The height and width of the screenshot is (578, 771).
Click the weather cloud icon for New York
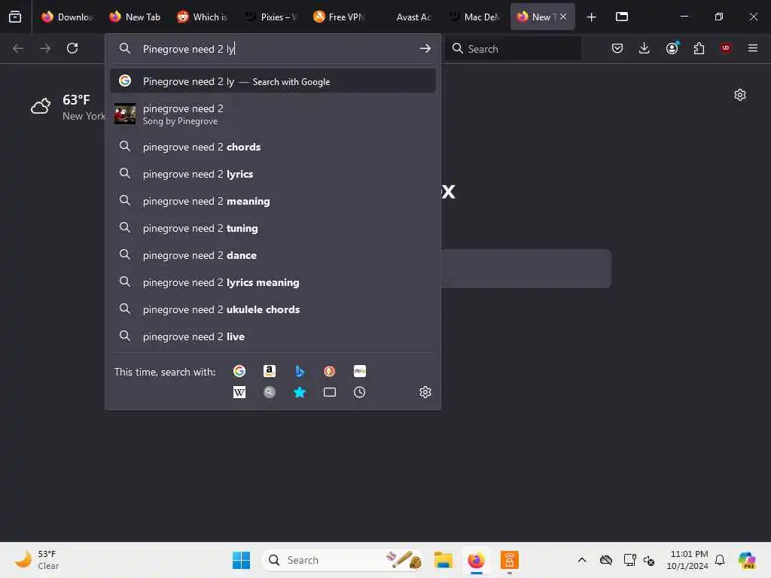click(x=41, y=105)
